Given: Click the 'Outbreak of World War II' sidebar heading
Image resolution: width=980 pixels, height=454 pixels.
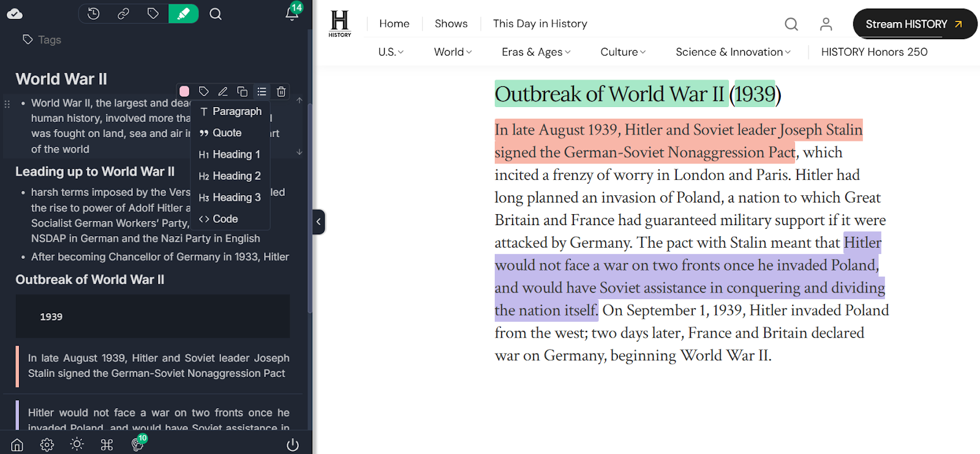Looking at the screenshot, I should [90, 280].
